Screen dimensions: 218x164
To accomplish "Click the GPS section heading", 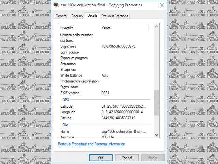I will pos(66,100).
